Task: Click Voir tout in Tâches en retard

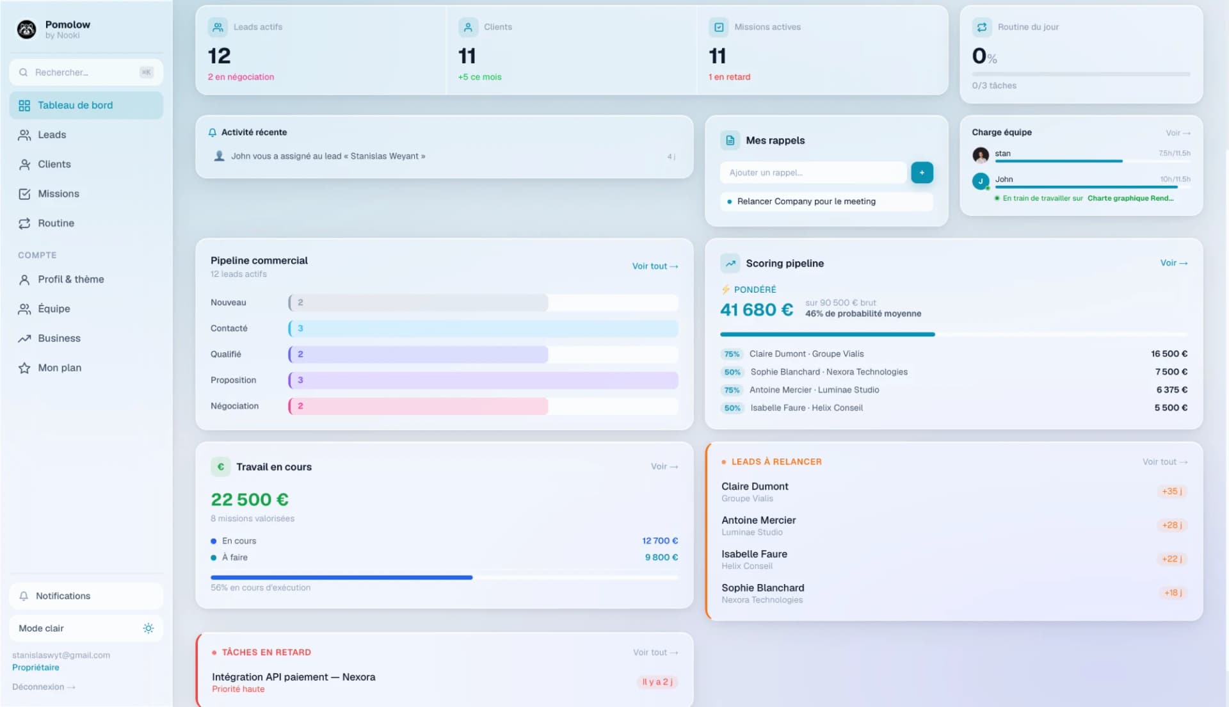Action: coord(655,653)
